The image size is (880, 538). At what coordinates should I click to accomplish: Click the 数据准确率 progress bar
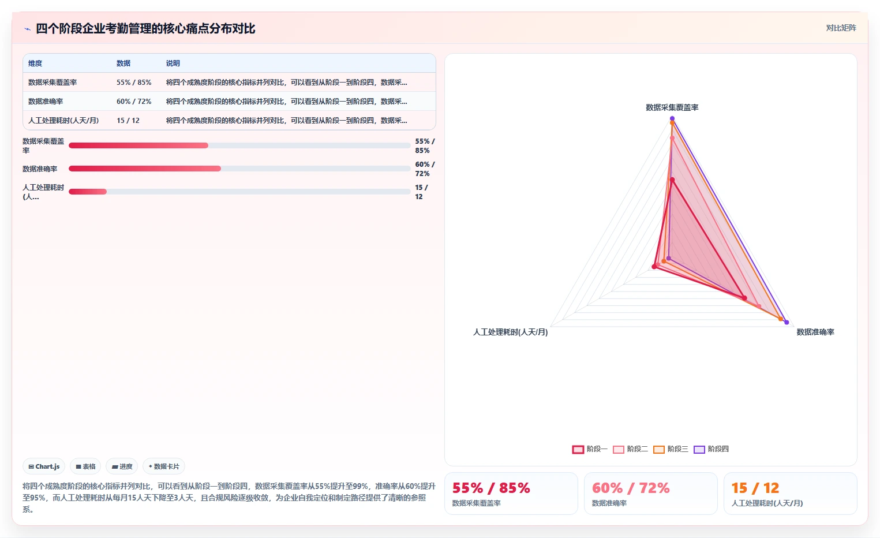[239, 169]
